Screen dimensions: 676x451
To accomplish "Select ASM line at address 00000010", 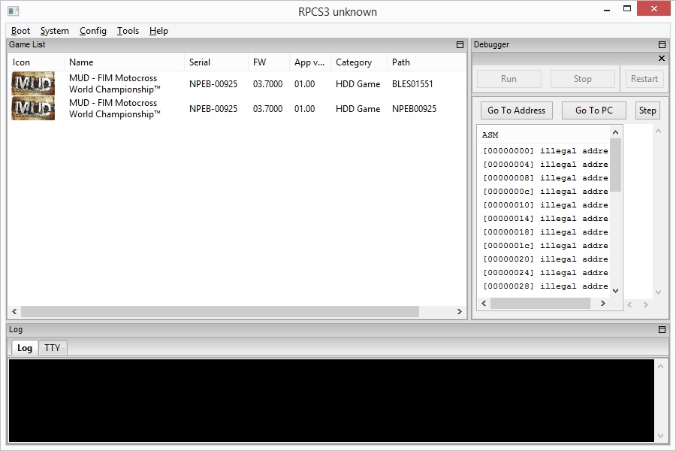I will 545,205.
